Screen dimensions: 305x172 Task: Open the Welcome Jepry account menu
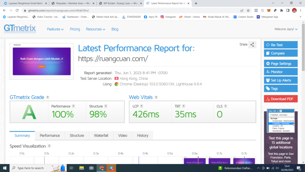(286, 29)
